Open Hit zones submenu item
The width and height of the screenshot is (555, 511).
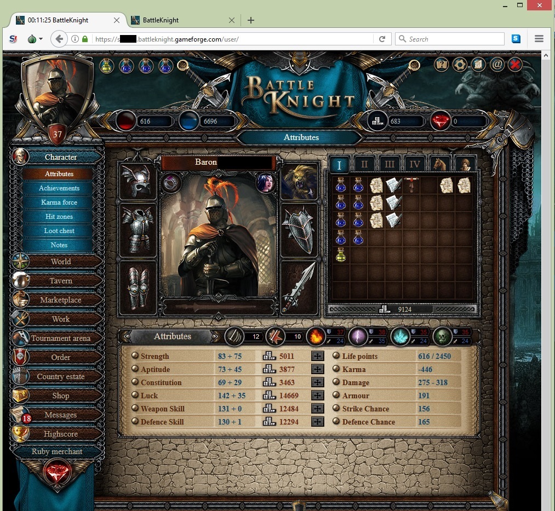[x=59, y=216]
